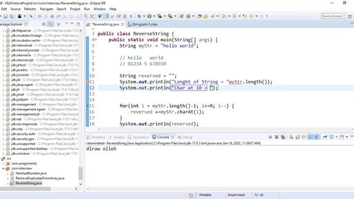The width and height of the screenshot is (354, 199).
Task: Open the Open Console dropdown arrow
Action: (347, 137)
